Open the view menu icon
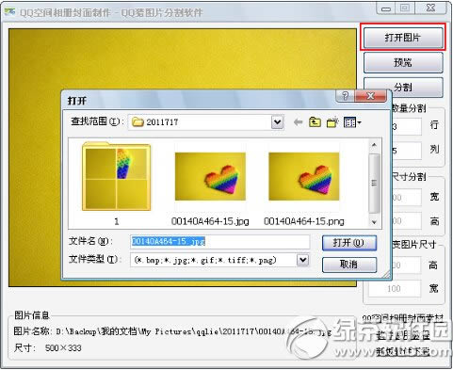 [352, 122]
